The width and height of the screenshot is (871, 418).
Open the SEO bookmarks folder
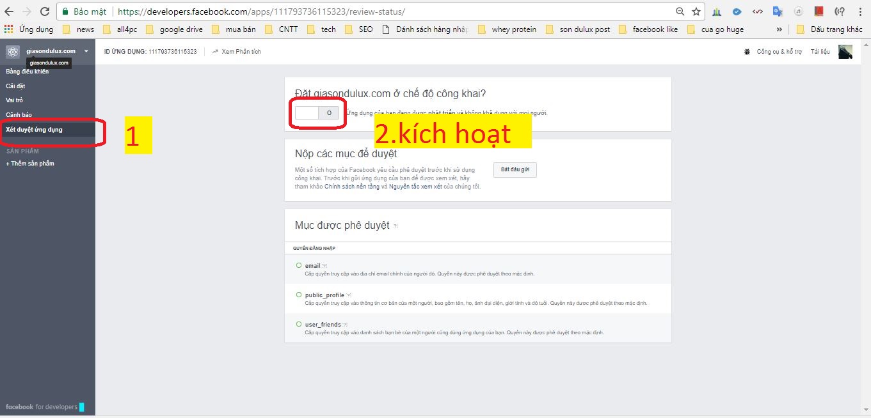pos(359,29)
